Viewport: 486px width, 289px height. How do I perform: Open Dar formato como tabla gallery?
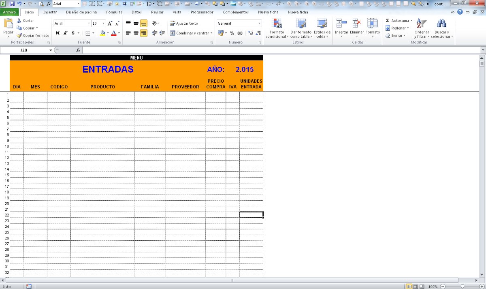tap(301, 28)
